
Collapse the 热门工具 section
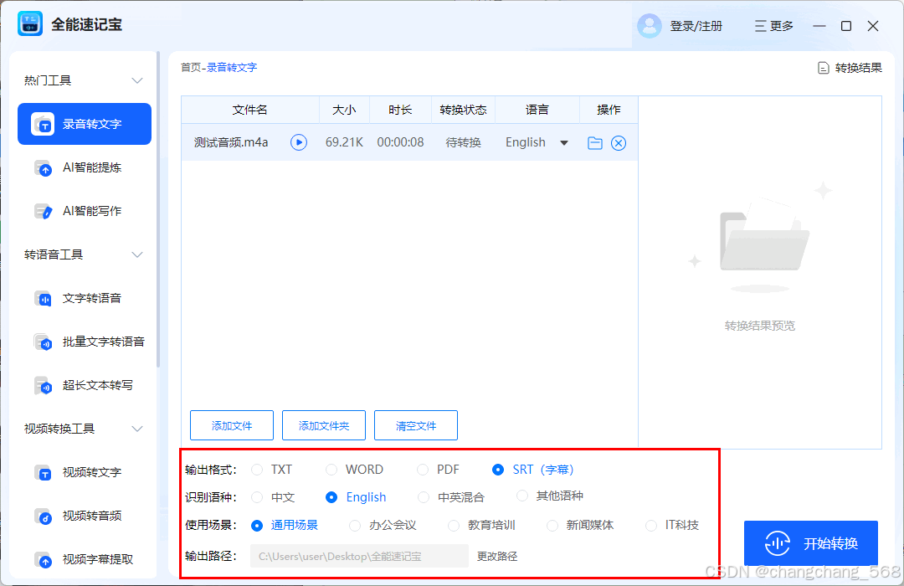point(137,80)
